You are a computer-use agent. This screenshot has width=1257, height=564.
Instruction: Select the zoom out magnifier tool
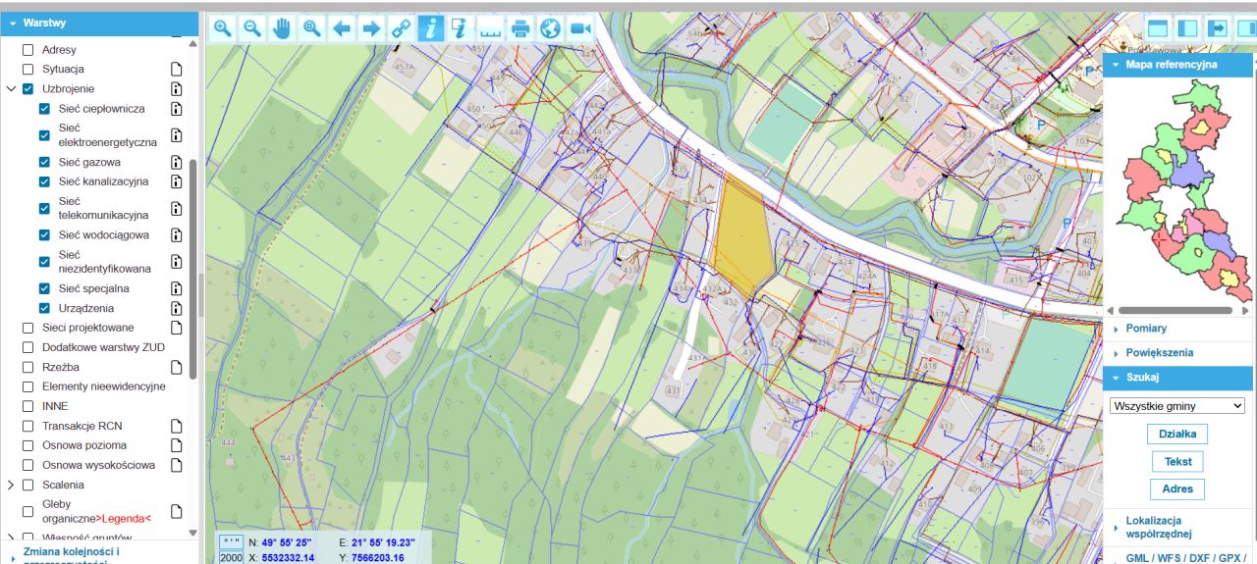[x=252, y=28]
